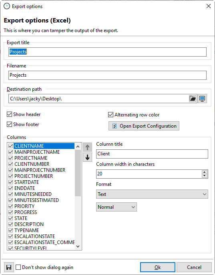This screenshot has width=215, height=275.
Task: Expand the Normal style dropdown
Action: 117,207
